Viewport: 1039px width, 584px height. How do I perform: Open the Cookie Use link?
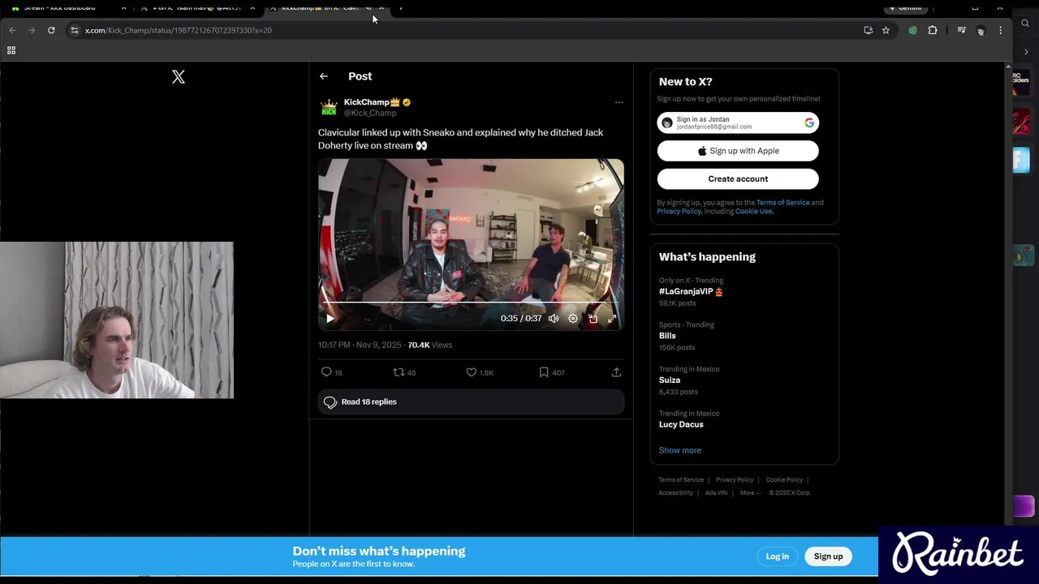click(x=754, y=212)
